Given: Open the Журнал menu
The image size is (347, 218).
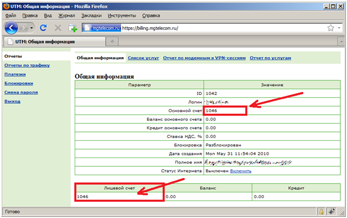Looking at the screenshot, I should [x=66, y=16].
